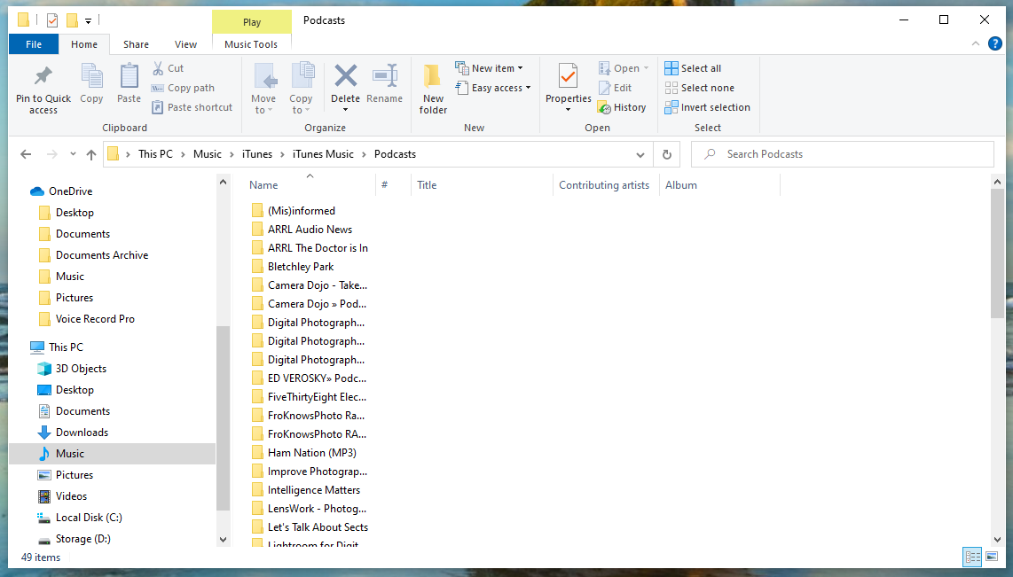Viewport: 1013px width, 577px height.
Task: Click Copy path in the ribbon
Action: (x=182, y=88)
